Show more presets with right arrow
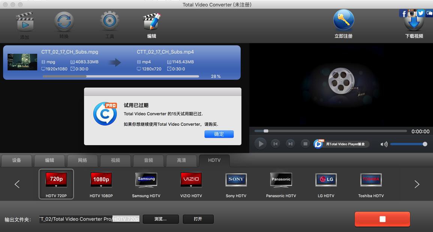Image resolution: width=433 pixels, height=232 pixels. (417, 184)
